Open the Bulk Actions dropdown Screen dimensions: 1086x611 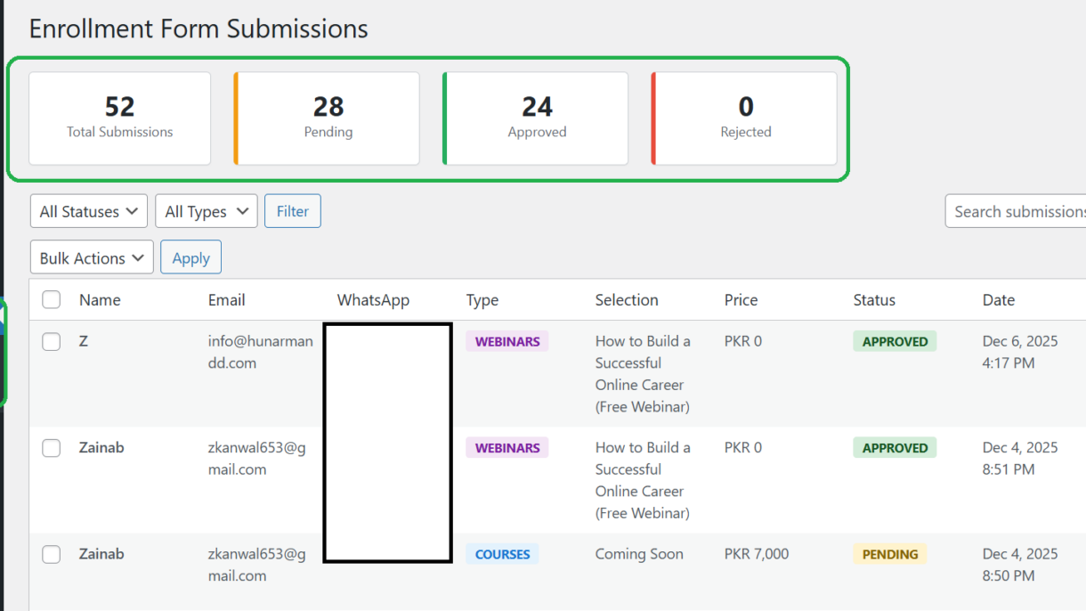[92, 258]
